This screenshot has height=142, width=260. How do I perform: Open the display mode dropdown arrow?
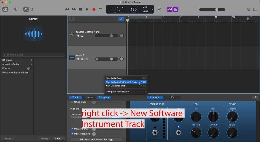(x=152, y=9)
